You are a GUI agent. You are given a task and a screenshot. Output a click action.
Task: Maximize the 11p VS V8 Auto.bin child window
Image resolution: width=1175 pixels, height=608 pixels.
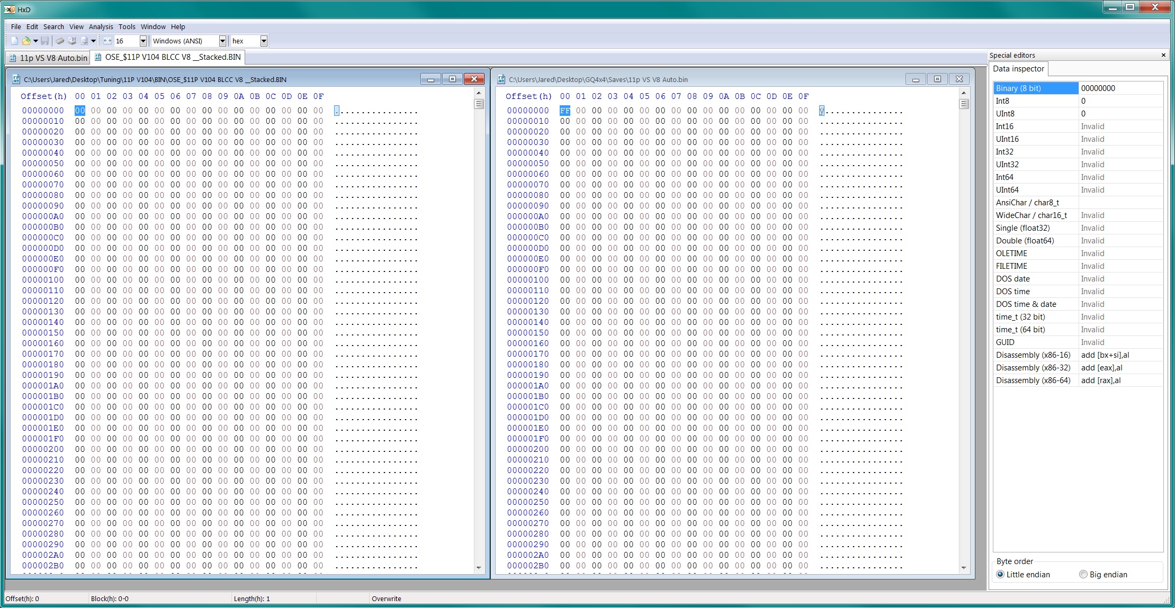click(937, 79)
